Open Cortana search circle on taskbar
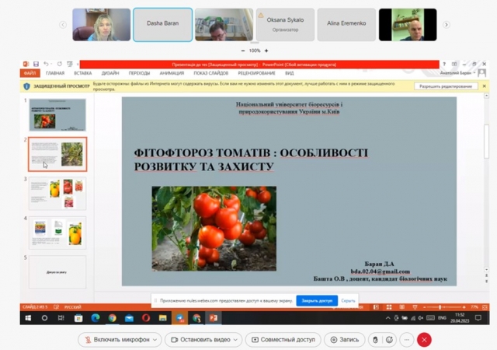Viewport: 497px width, 350px height. coord(44,318)
